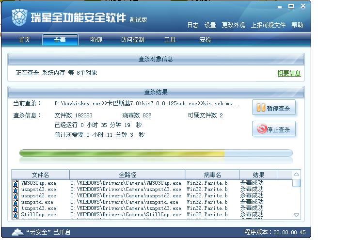Click the 可疑文件数 2 count

tap(205, 115)
